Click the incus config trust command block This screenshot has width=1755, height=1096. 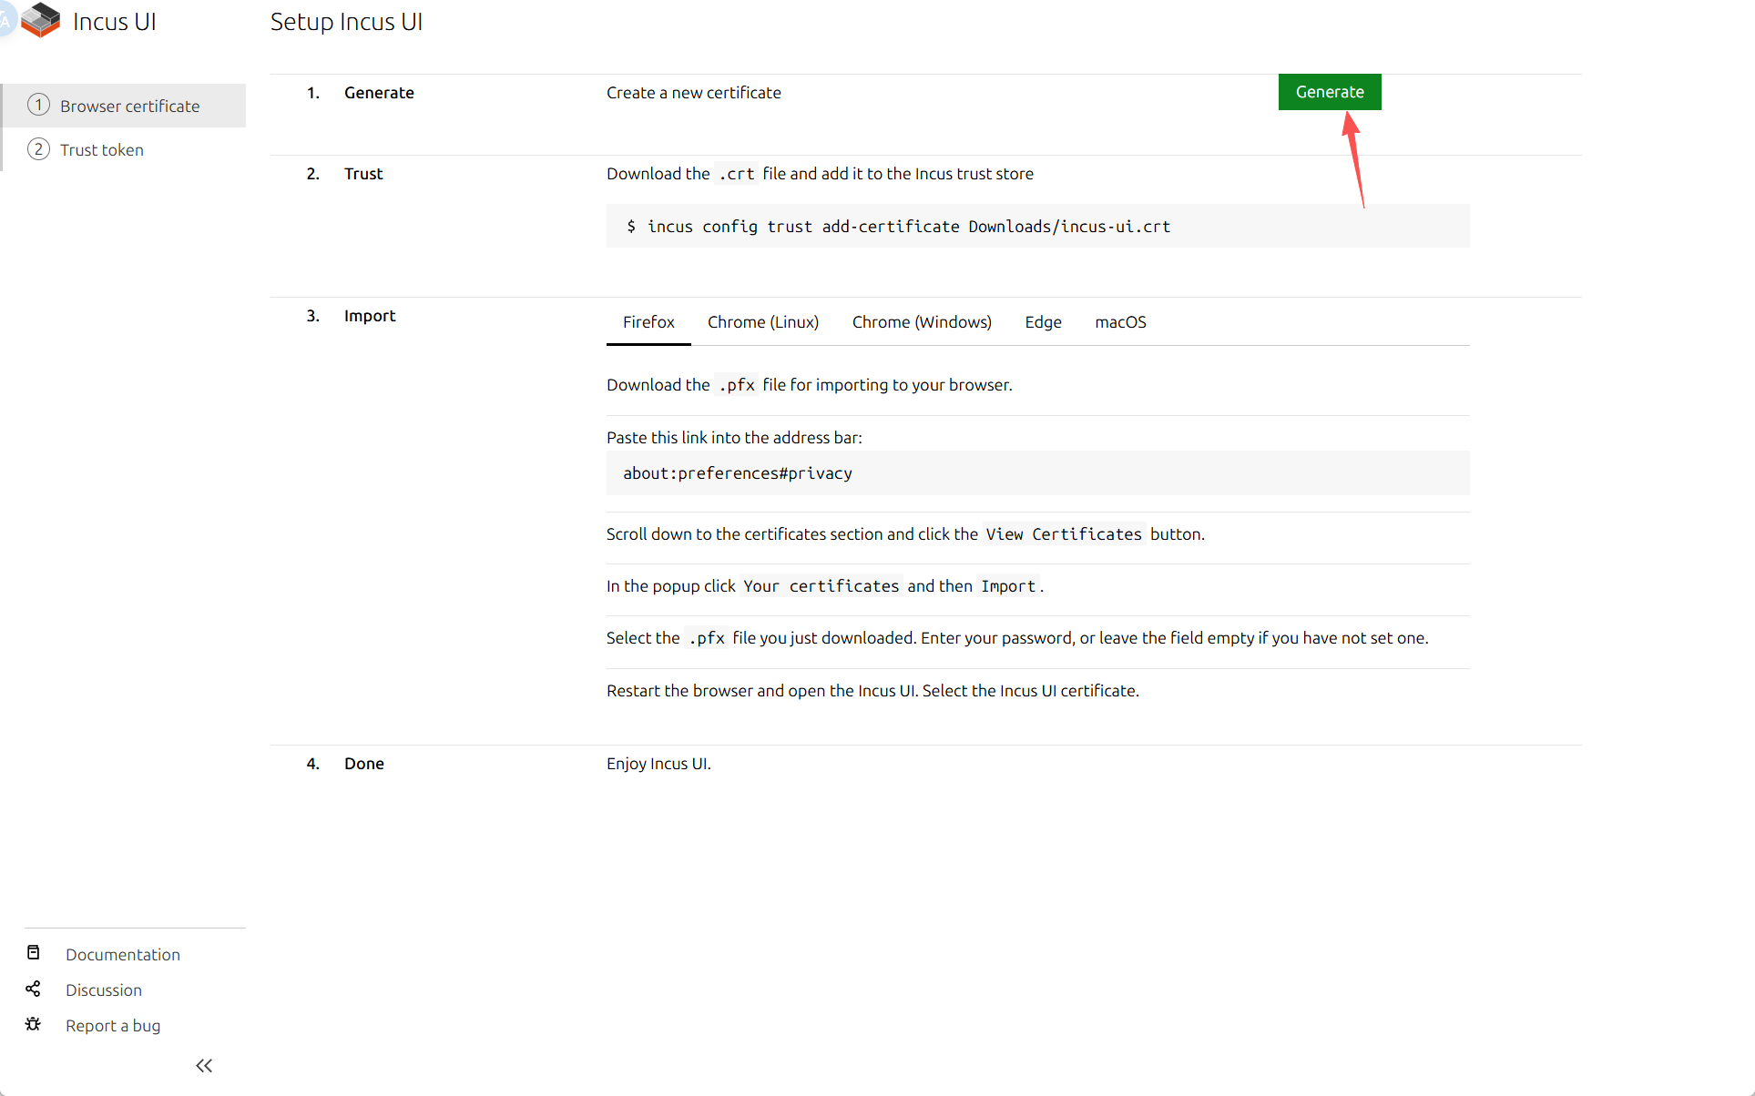point(1038,226)
